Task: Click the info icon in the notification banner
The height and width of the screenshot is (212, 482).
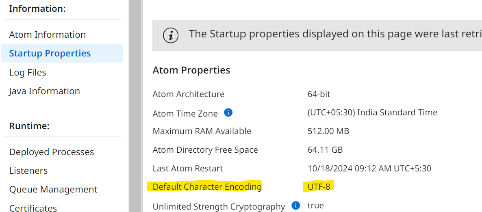Action: pos(171,35)
